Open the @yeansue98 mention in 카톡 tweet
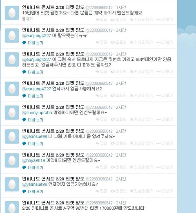Viewport: 196px width, 213px height. pos(34,137)
